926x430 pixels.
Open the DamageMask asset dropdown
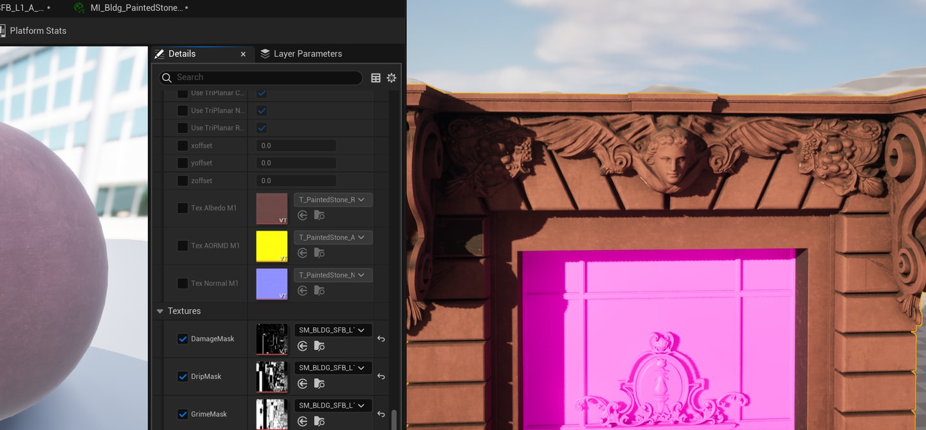(x=333, y=330)
